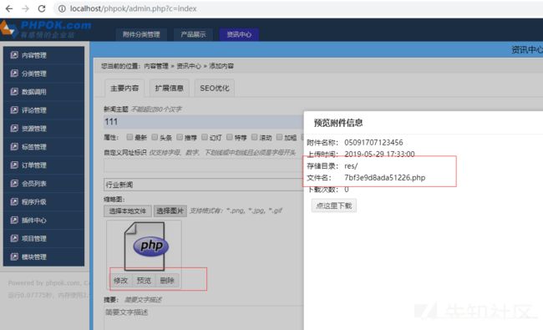
Task: Open 程序升级 via its sidebar icon
Action: 14,201
